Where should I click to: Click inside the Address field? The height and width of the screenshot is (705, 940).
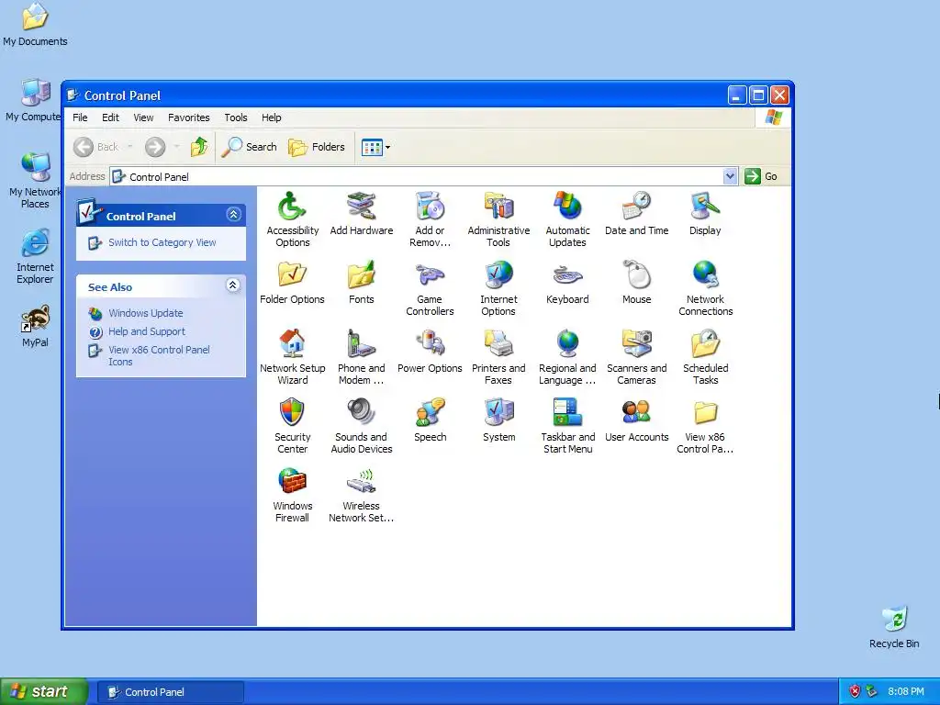(422, 176)
